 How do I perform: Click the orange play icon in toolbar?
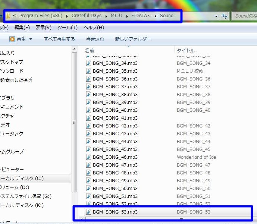tap(12, 39)
